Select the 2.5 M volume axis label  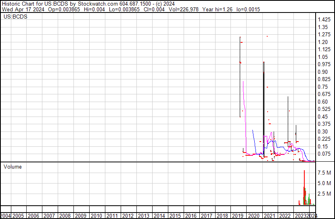pyautogui.click(x=324, y=194)
